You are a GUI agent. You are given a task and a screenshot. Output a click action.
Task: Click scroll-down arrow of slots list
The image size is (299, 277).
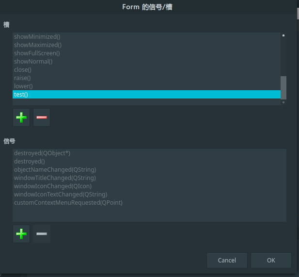283,102
